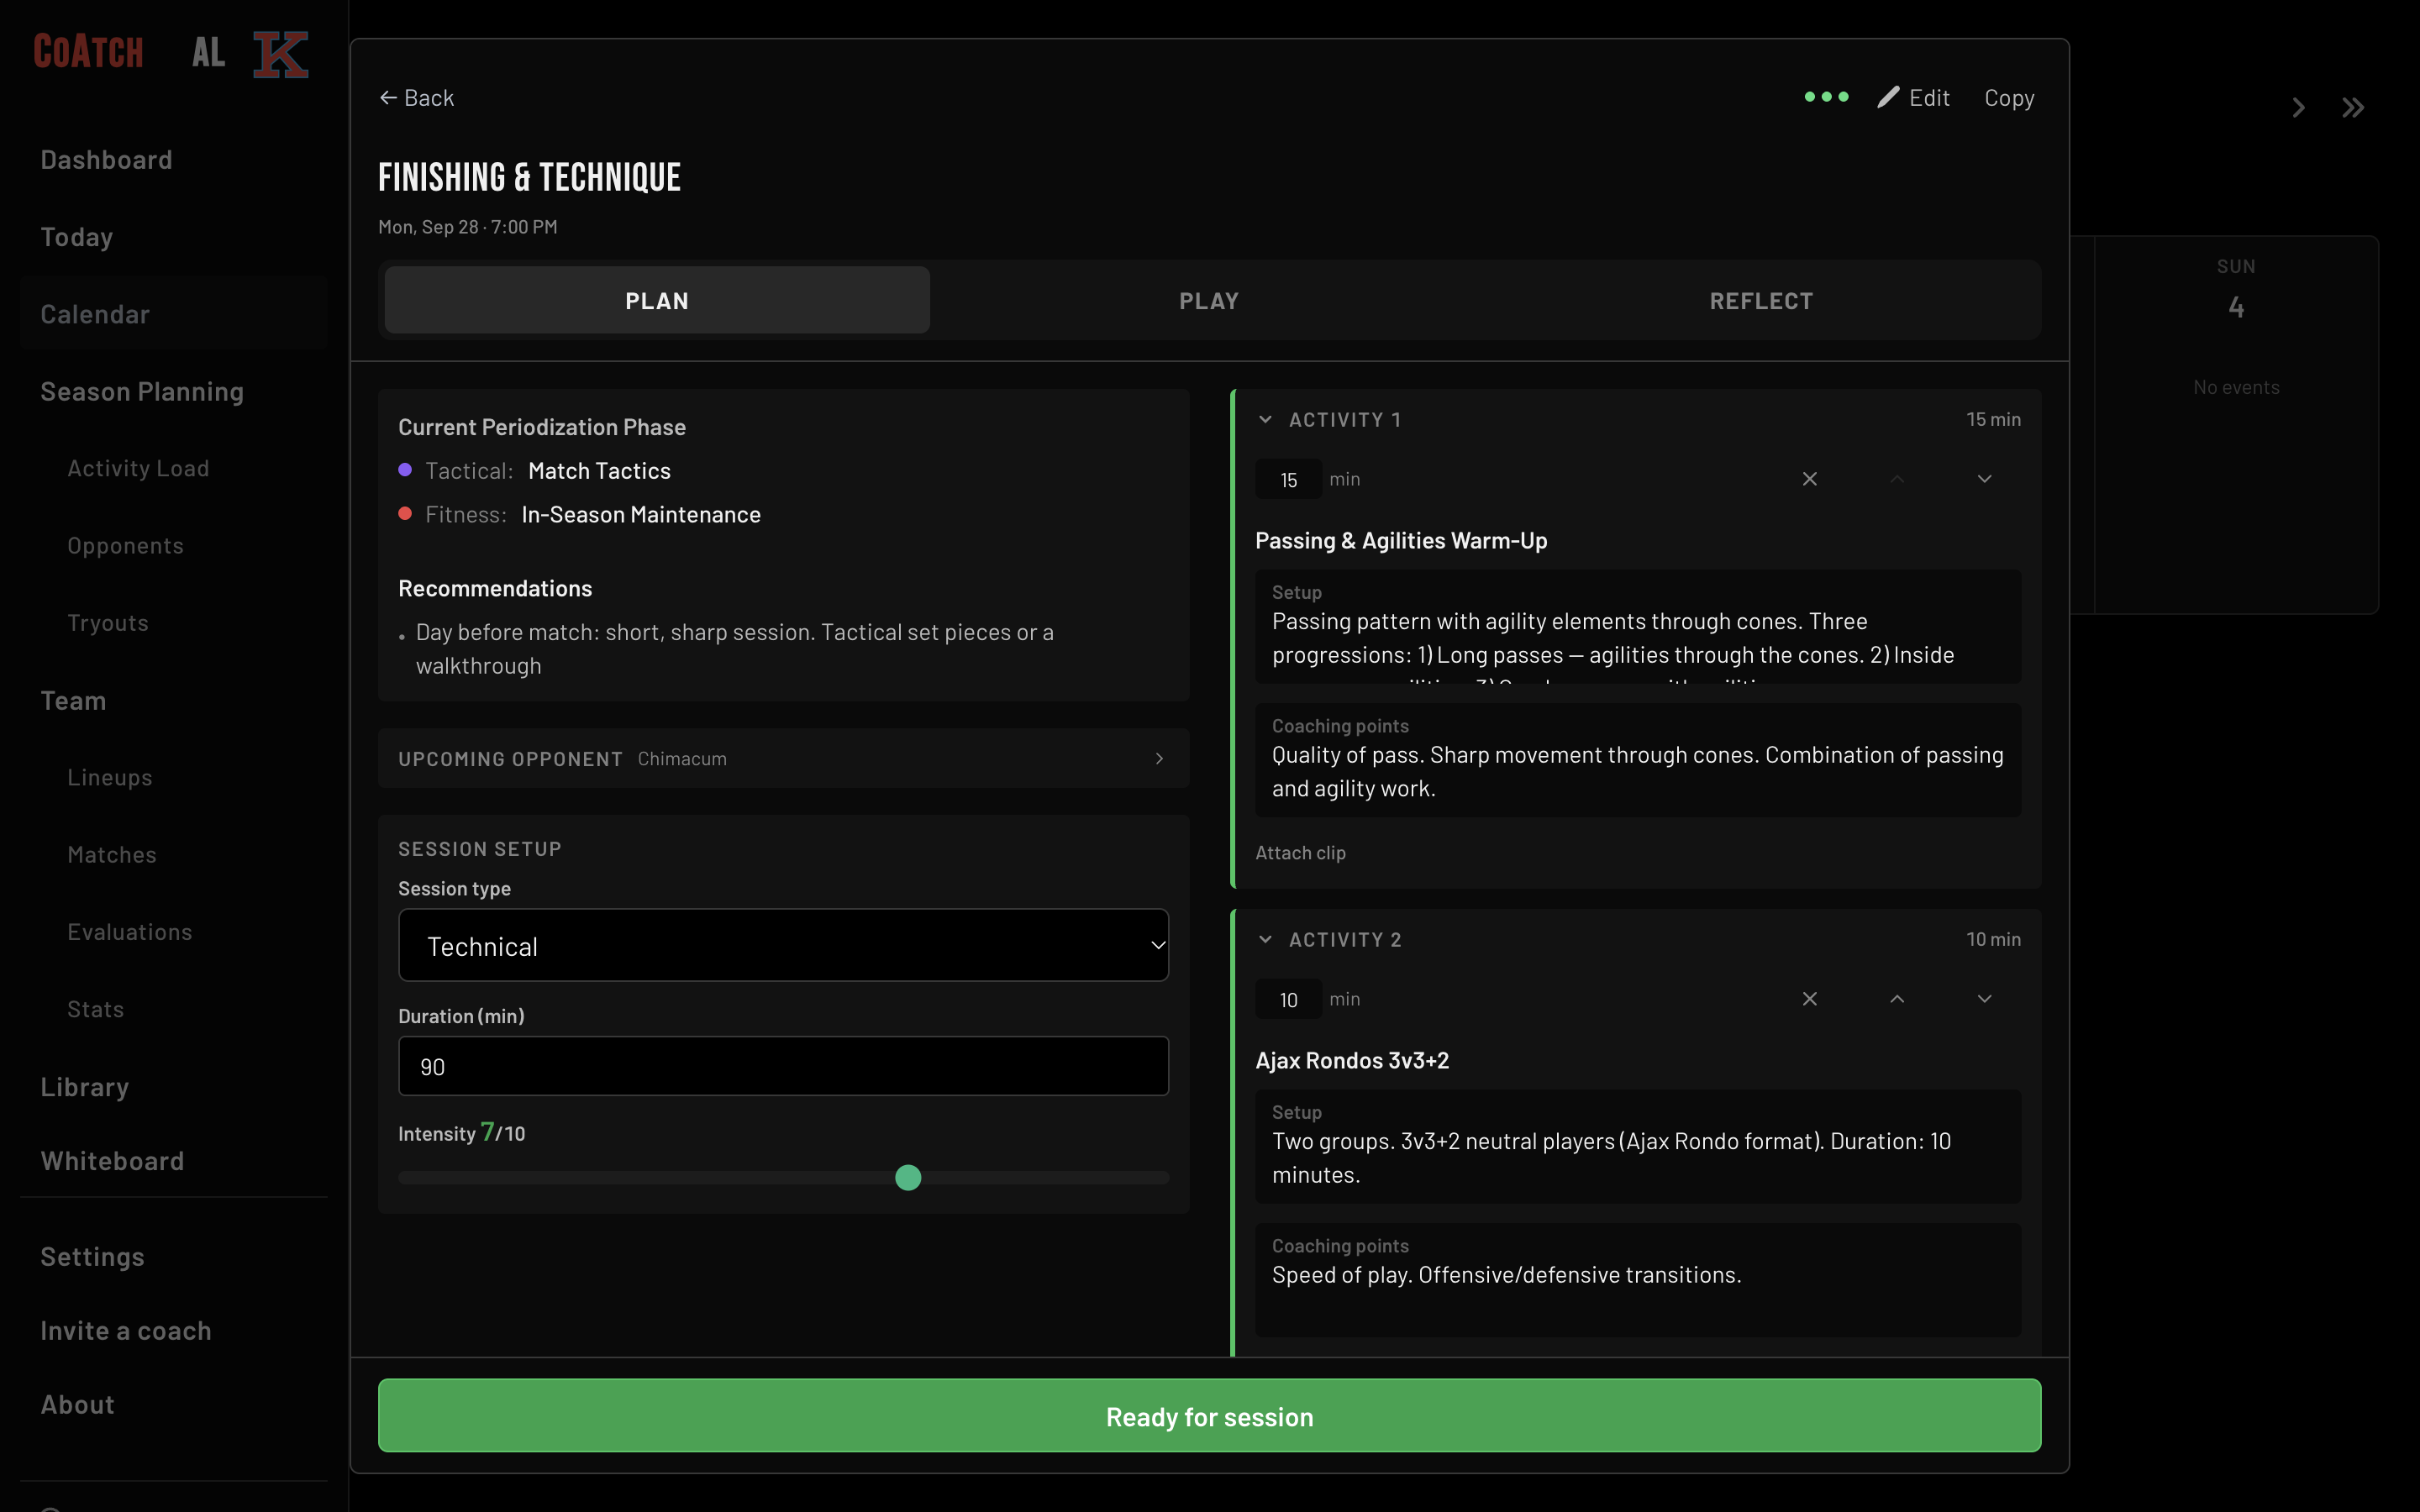The height and width of the screenshot is (1512, 2420).
Task: Switch to the REFLECT tab
Action: 1761,300
